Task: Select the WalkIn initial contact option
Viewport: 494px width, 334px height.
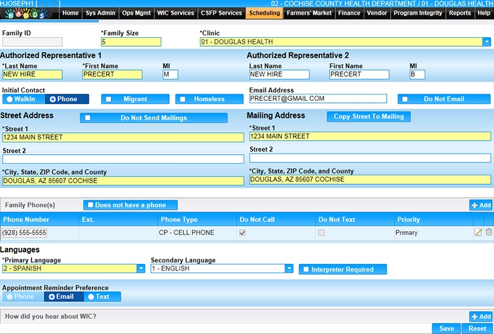Action: tap(10, 100)
